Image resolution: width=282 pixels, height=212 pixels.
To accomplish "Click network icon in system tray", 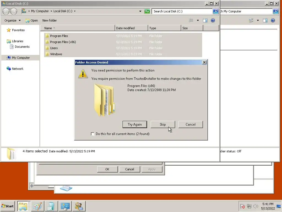I will [x=249, y=206].
